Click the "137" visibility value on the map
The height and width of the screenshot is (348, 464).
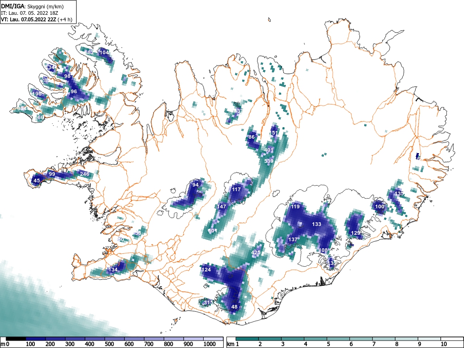293,239
